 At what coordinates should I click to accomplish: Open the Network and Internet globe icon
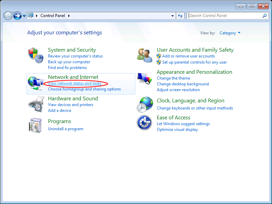click(x=36, y=83)
